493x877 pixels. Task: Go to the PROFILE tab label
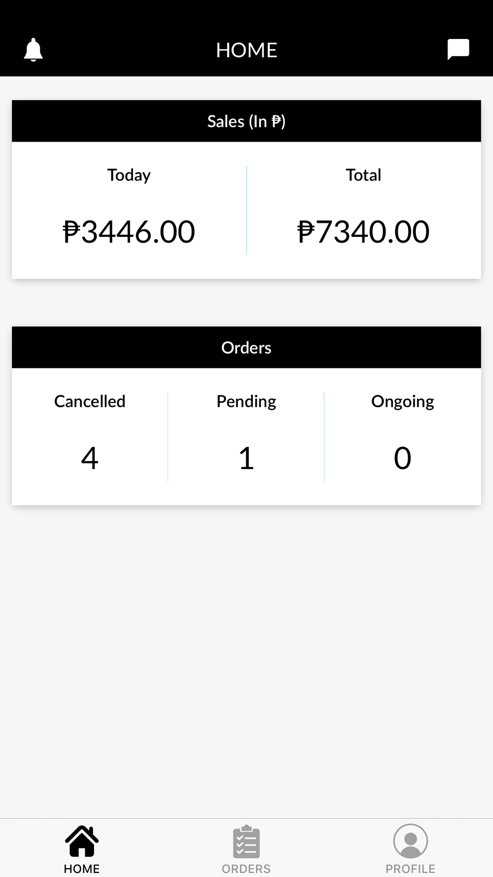410,869
